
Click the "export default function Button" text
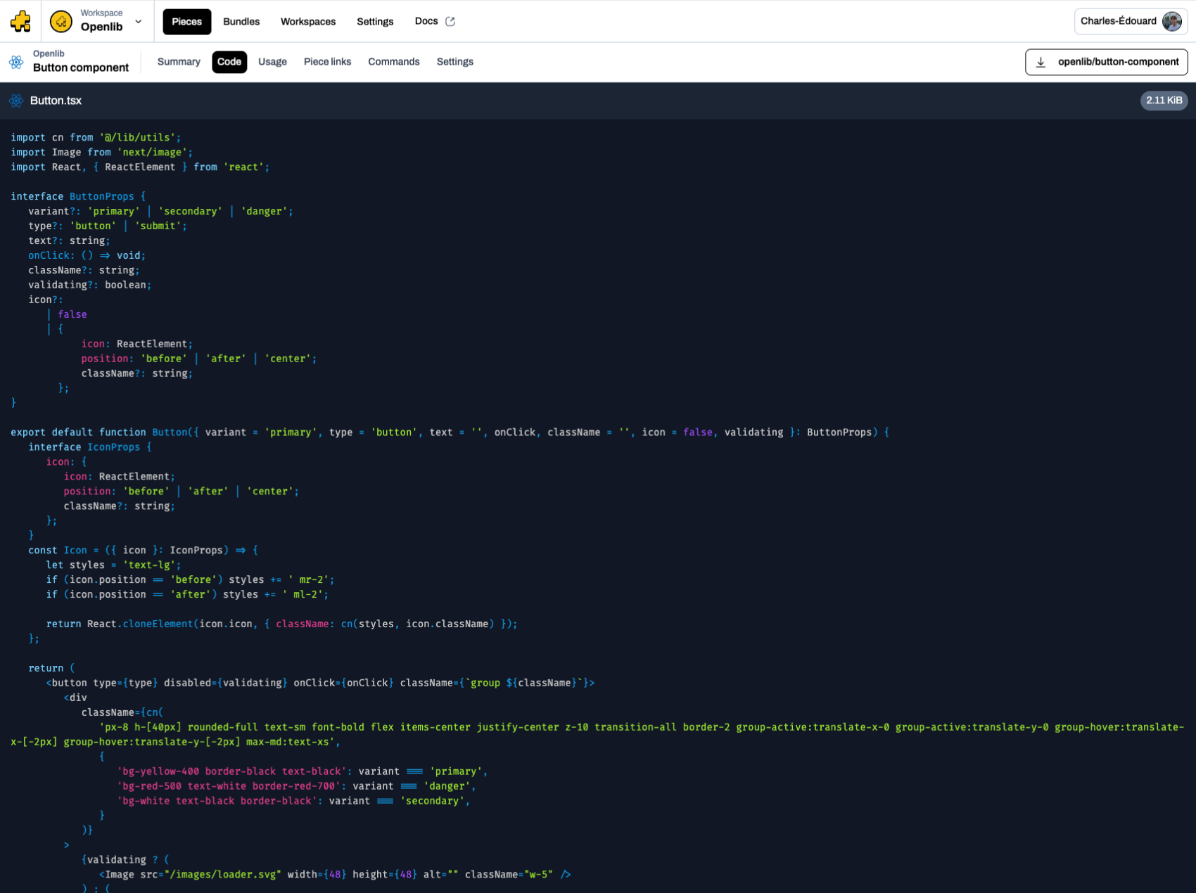click(99, 432)
